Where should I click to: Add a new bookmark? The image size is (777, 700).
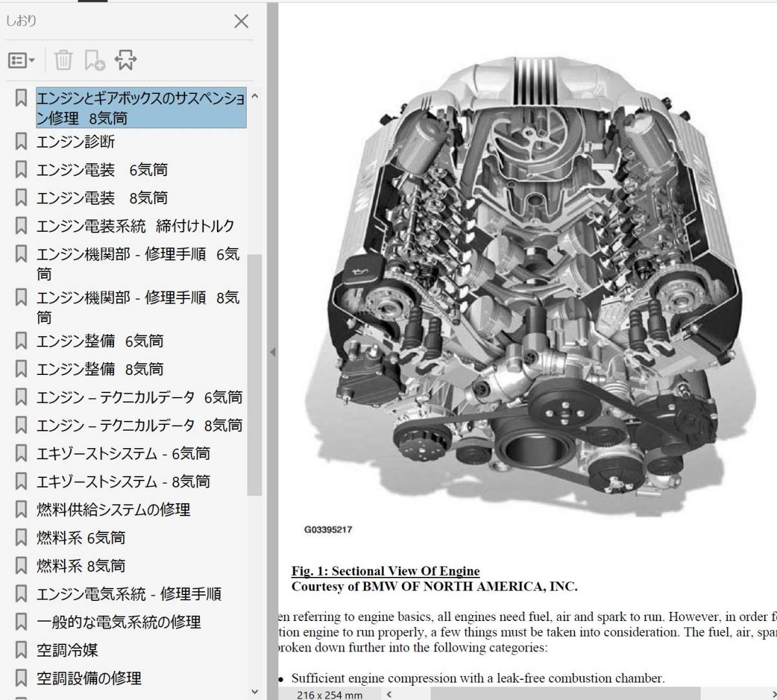coord(95,60)
